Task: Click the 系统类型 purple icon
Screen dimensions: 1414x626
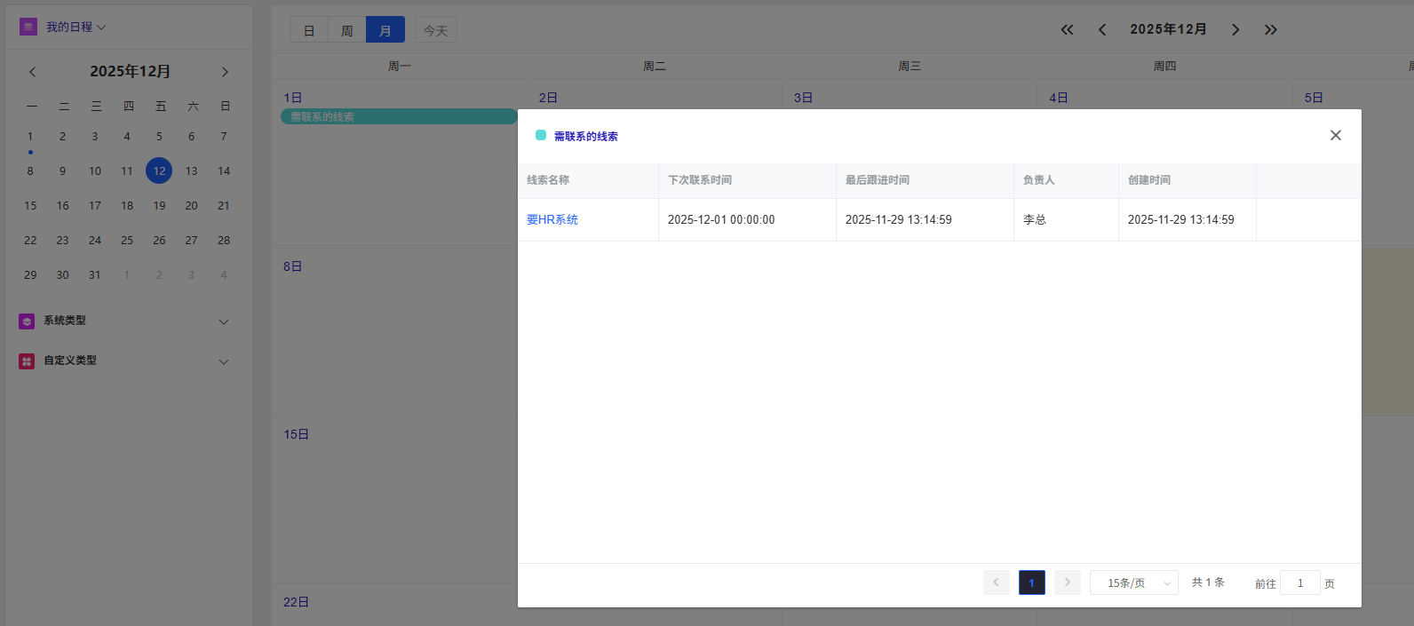Action: pyautogui.click(x=27, y=321)
